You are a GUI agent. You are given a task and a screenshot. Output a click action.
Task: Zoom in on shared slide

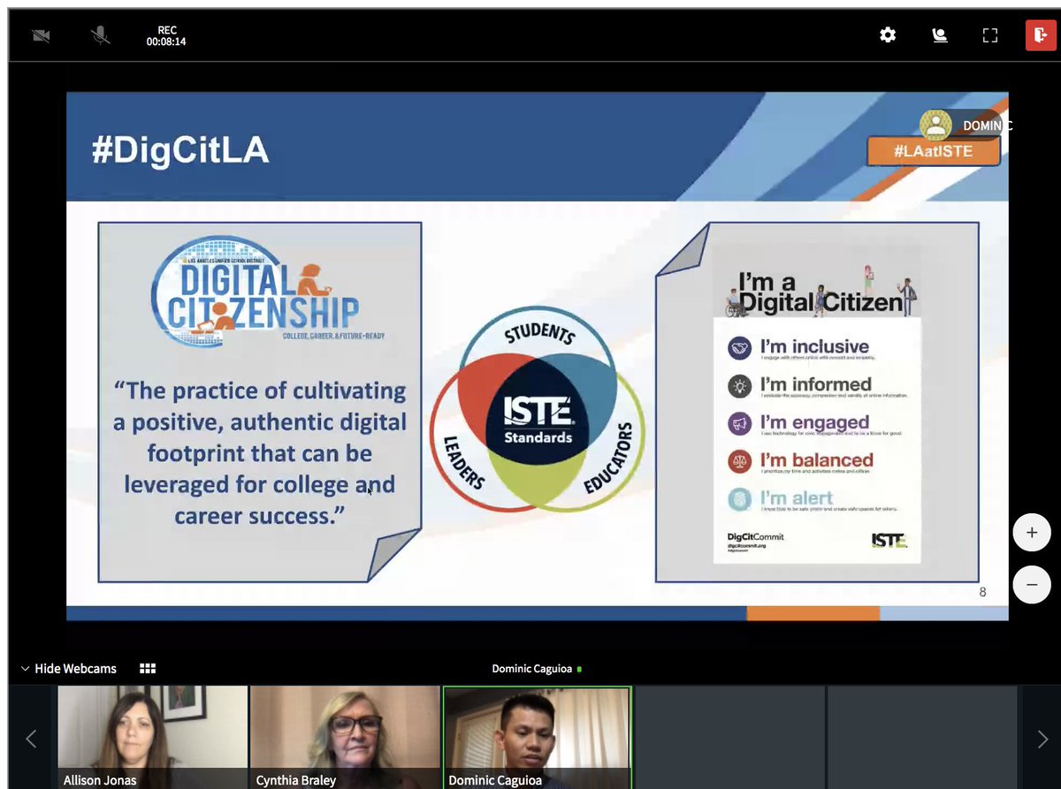[1032, 533]
